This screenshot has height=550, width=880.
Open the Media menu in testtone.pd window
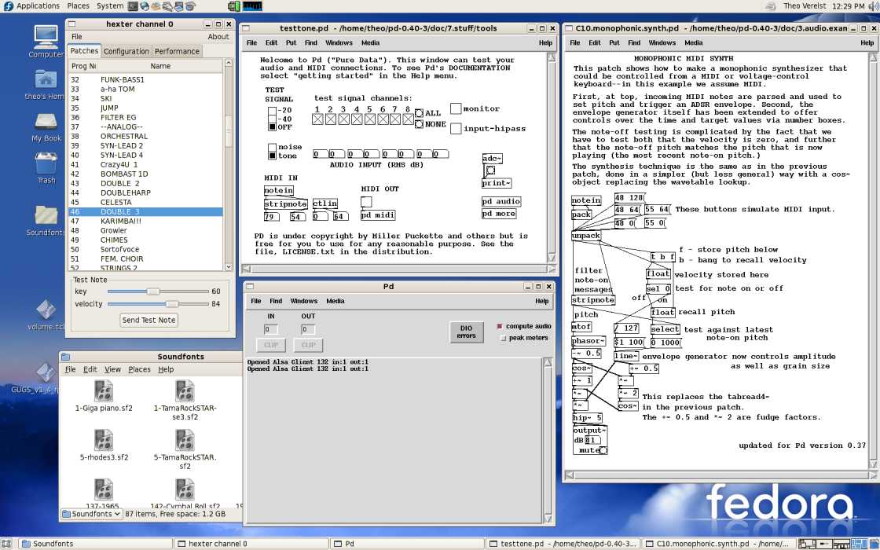coord(370,42)
